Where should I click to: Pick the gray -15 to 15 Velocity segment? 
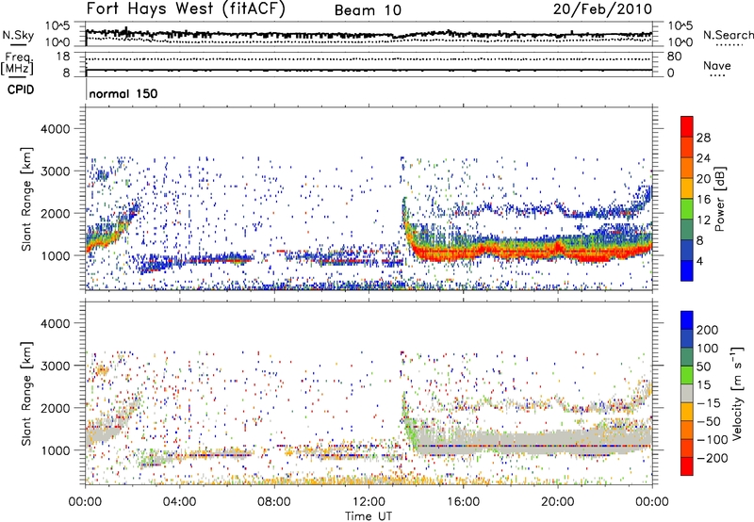pos(687,393)
